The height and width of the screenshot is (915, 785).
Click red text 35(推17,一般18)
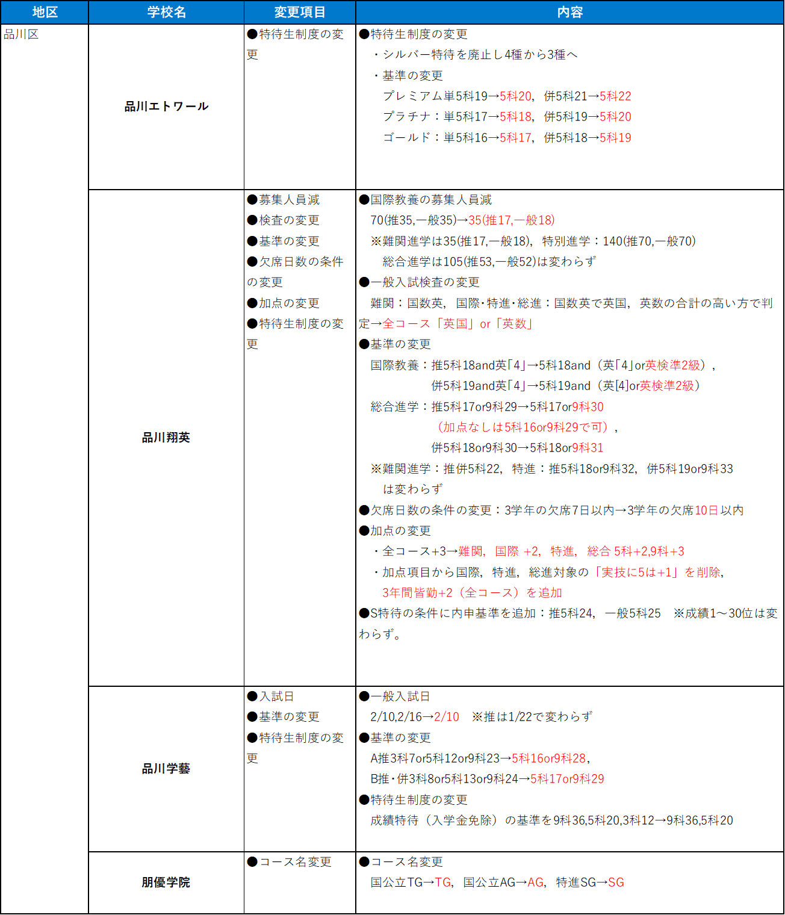tap(512, 220)
